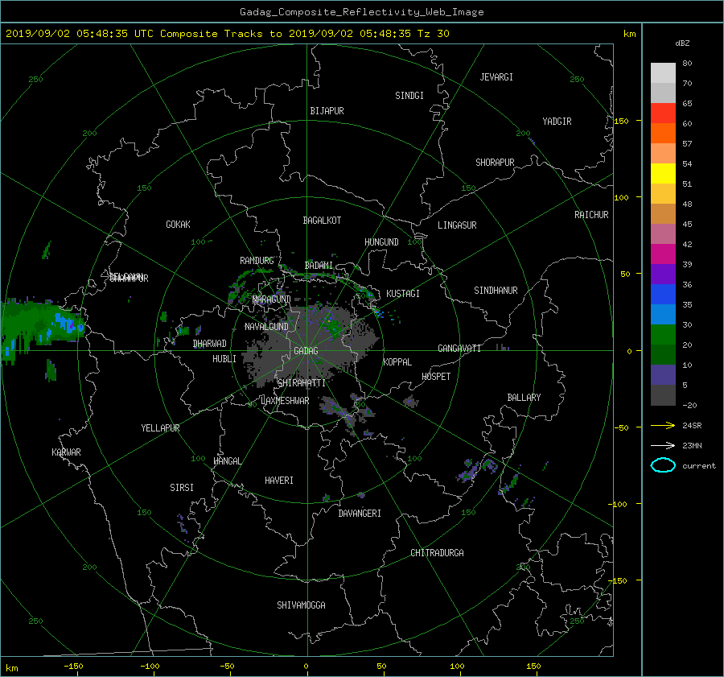Pick the purple 36-39 dBZ color swatch
The height and width of the screenshot is (677, 724).
pos(663,275)
